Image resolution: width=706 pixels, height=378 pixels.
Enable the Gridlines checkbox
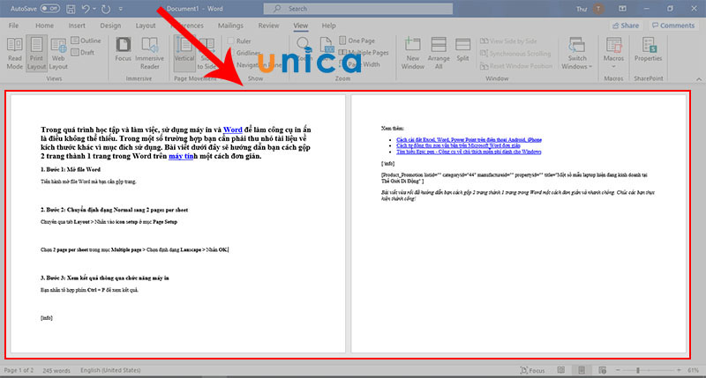click(x=231, y=53)
